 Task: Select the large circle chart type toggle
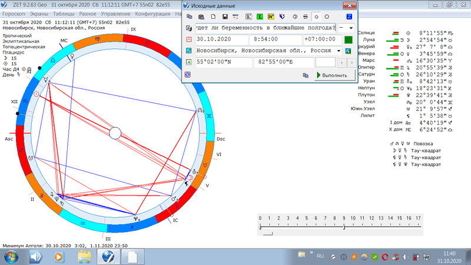pos(326,16)
